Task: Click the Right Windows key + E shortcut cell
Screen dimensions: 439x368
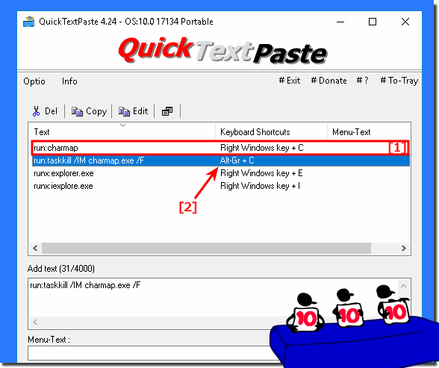Action: [x=261, y=173]
